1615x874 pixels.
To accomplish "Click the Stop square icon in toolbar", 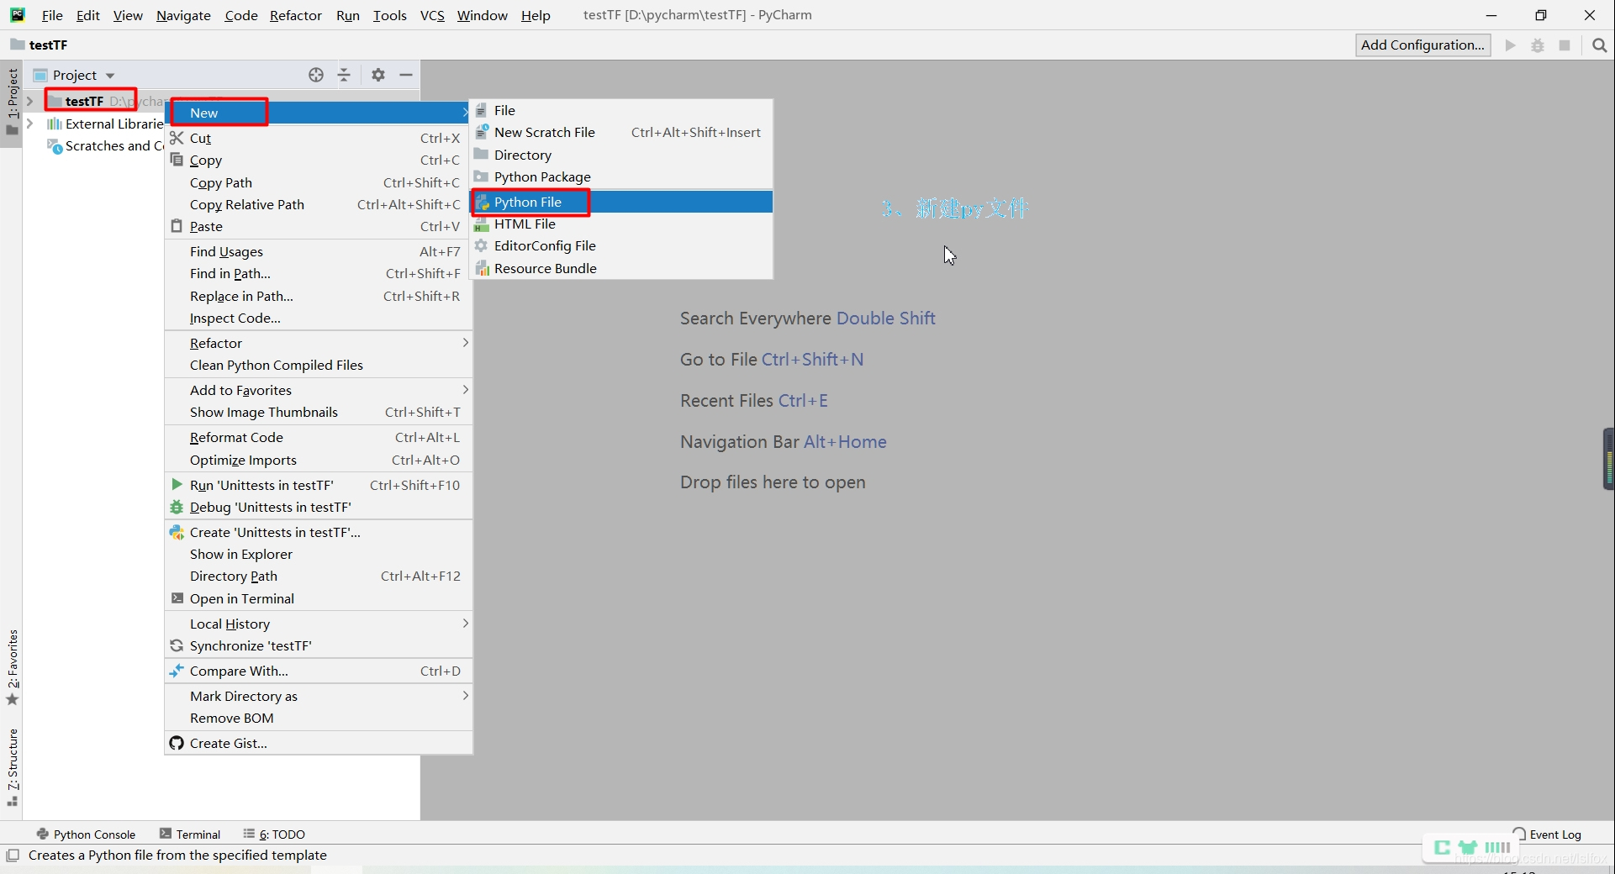I will click(x=1565, y=45).
